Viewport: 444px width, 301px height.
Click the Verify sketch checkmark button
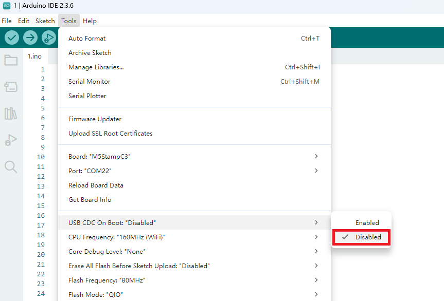12,37
